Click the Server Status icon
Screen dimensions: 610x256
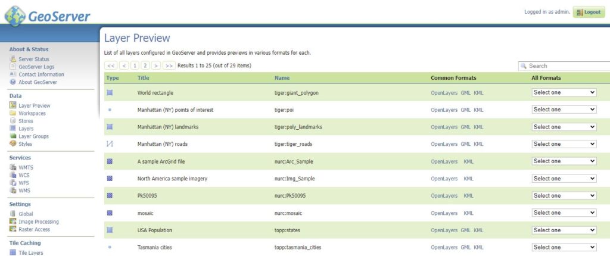13,59
